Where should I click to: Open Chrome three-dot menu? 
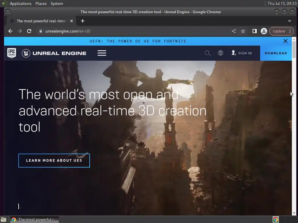tap(290, 31)
